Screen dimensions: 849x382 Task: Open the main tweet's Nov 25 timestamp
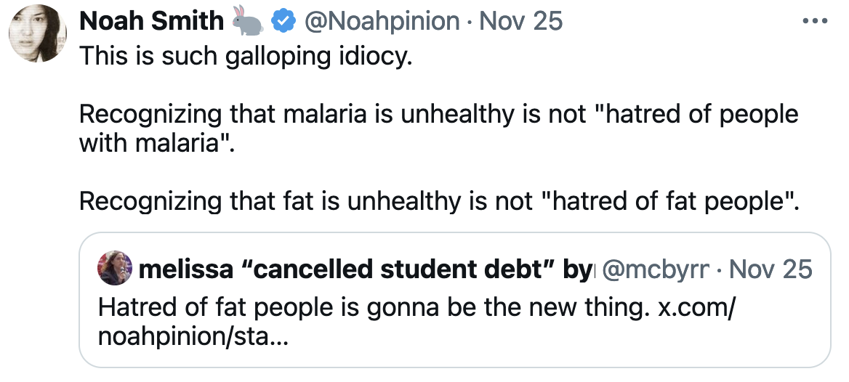tap(522, 22)
